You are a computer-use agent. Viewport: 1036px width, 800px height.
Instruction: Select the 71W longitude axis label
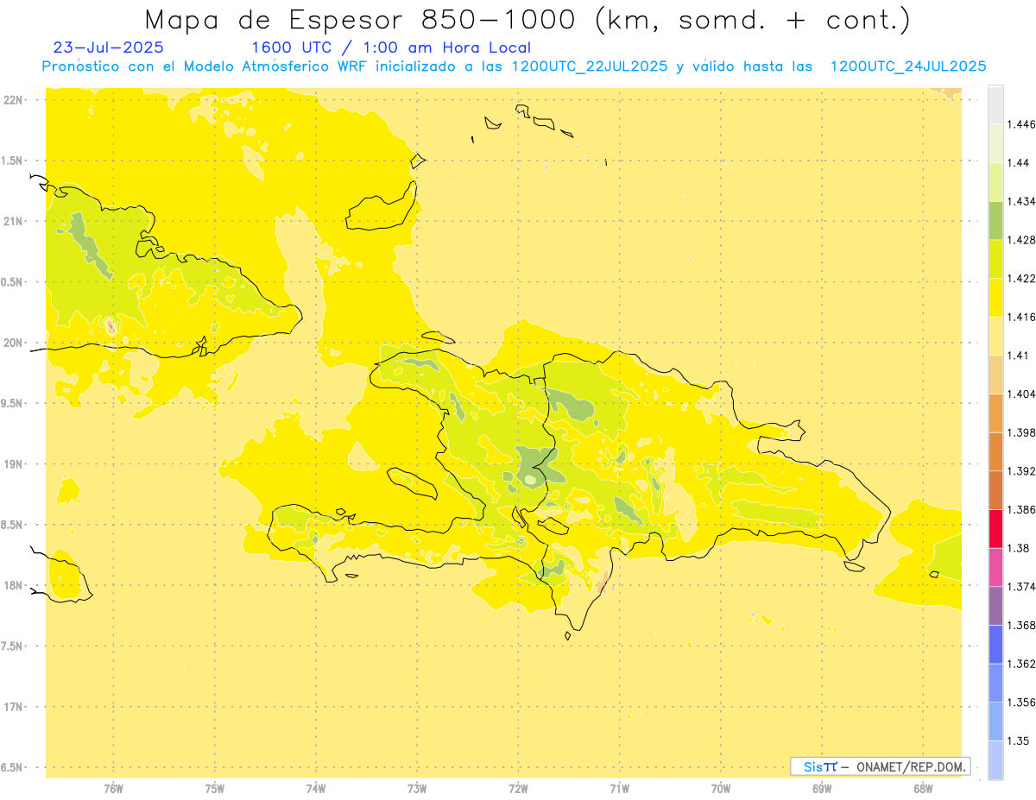pyautogui.click(x=619, y=788)
